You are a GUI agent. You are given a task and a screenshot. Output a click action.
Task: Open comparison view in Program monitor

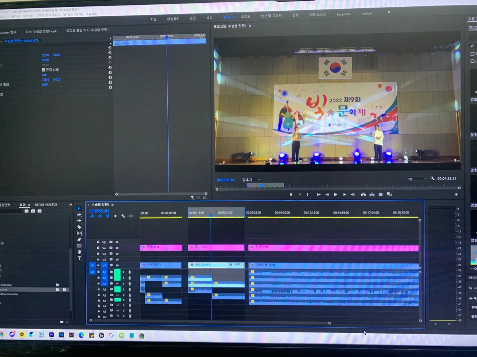pos(389,194)
